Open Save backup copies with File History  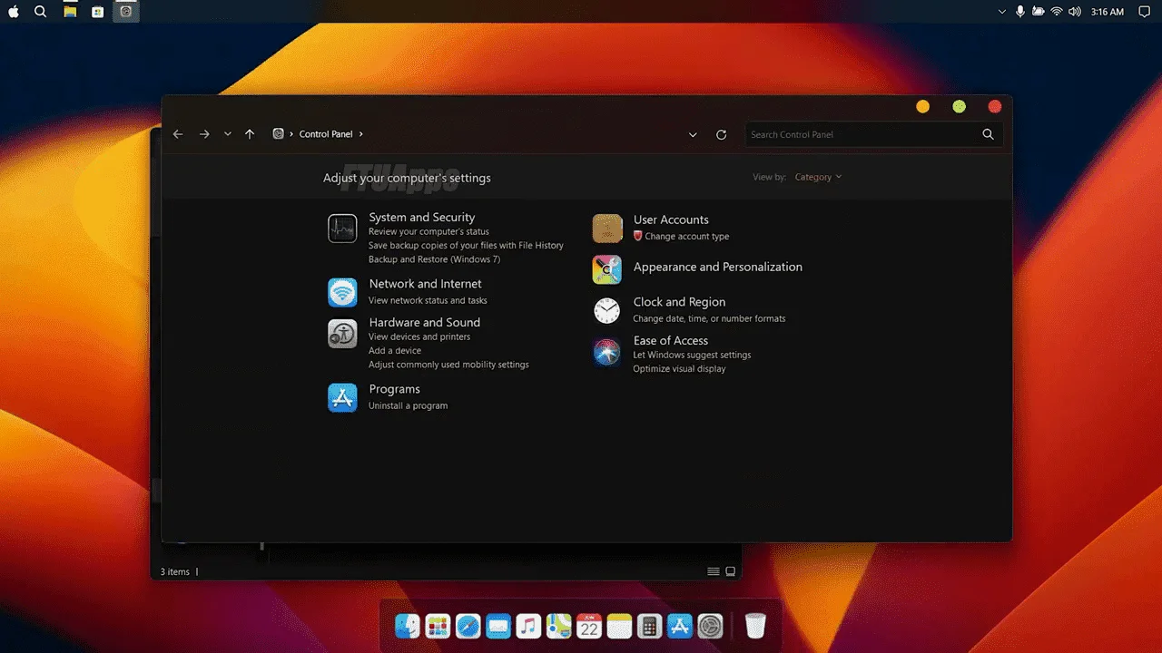click(466, 245)
